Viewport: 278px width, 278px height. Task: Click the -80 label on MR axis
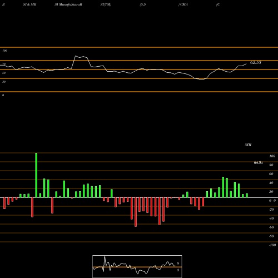point(271,236)
